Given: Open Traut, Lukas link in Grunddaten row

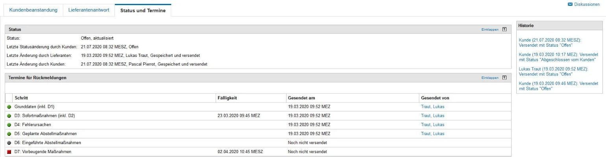Looking at the screenshot, I should pyautogui.click(x=432, y=107).
